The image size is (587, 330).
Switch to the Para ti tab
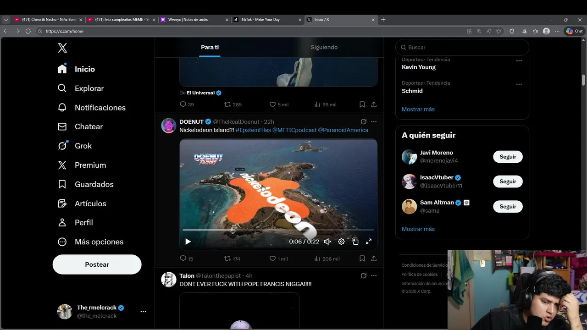coord(210,47)
